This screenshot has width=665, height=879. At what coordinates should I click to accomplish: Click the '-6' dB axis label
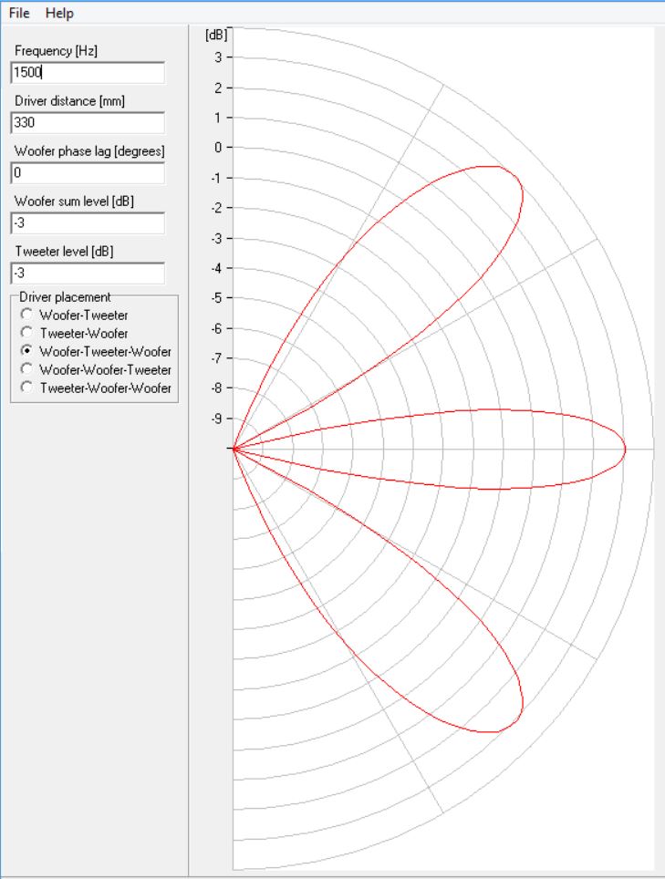click(x=216, y=328)
